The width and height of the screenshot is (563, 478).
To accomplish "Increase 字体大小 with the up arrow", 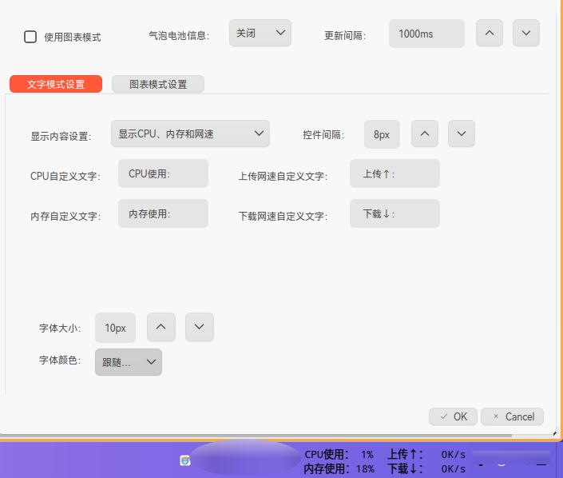I will 161,327.
